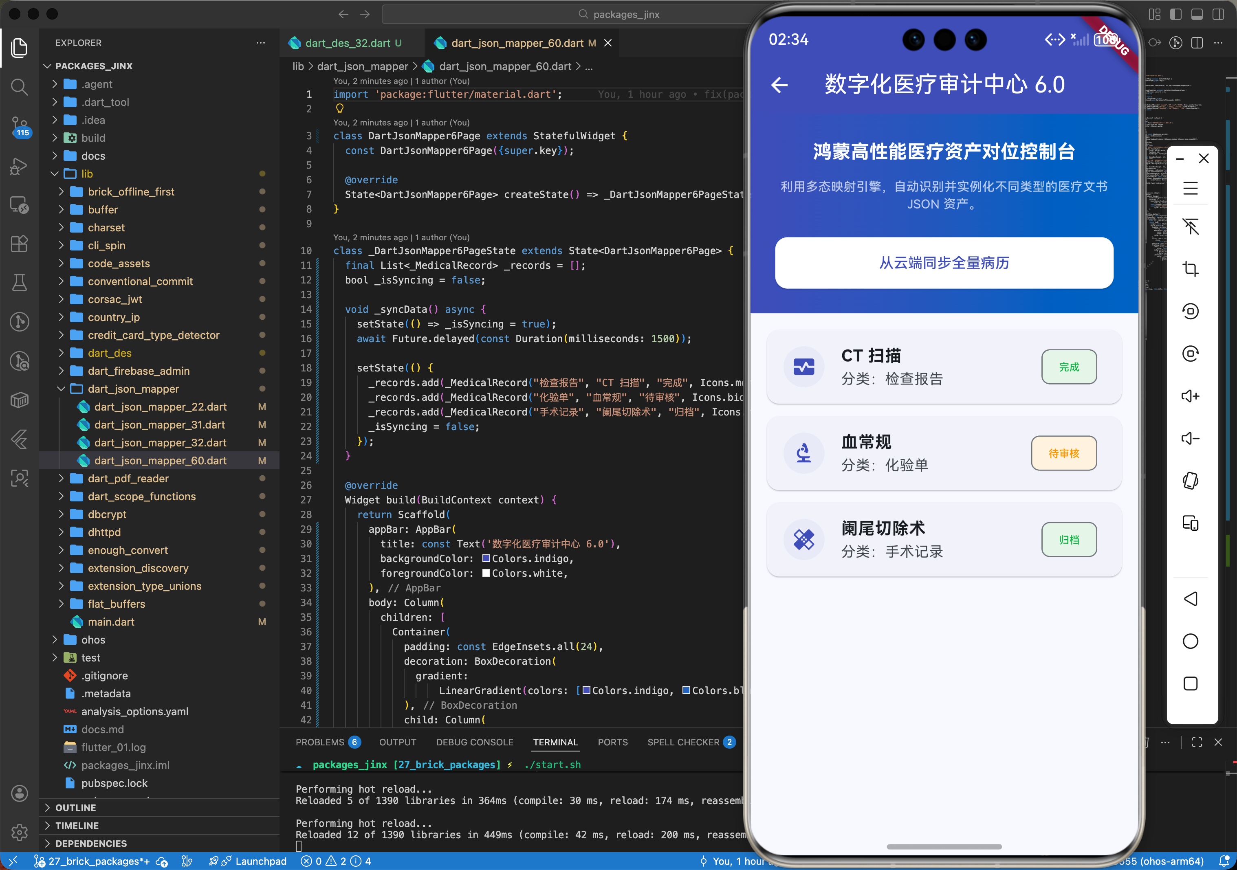1237x870 pixels.
Task: Collapse the dart_json_mapper folder
Action: 61,389
